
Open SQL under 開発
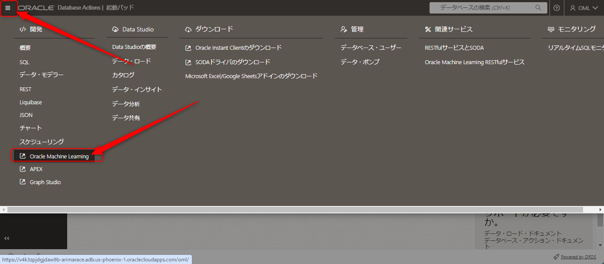click(x=24, y=62)
